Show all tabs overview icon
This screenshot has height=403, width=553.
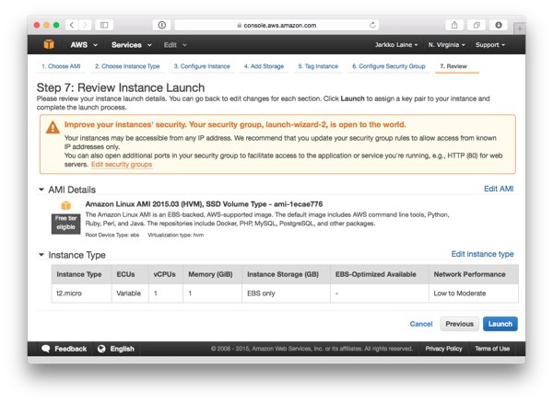coord(477,25)
